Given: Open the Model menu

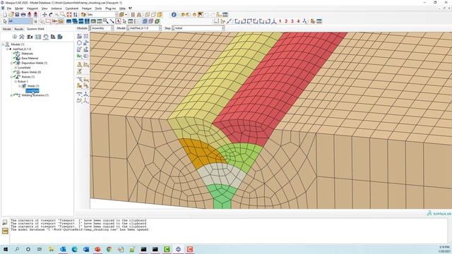Looking at the screenshot, I should 19,8.
